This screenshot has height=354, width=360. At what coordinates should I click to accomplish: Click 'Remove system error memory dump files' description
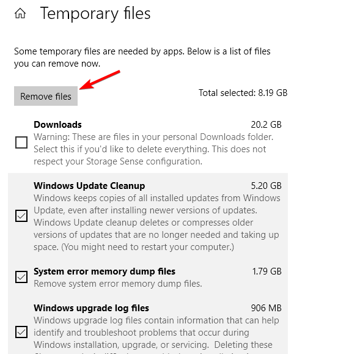point(118,284)
